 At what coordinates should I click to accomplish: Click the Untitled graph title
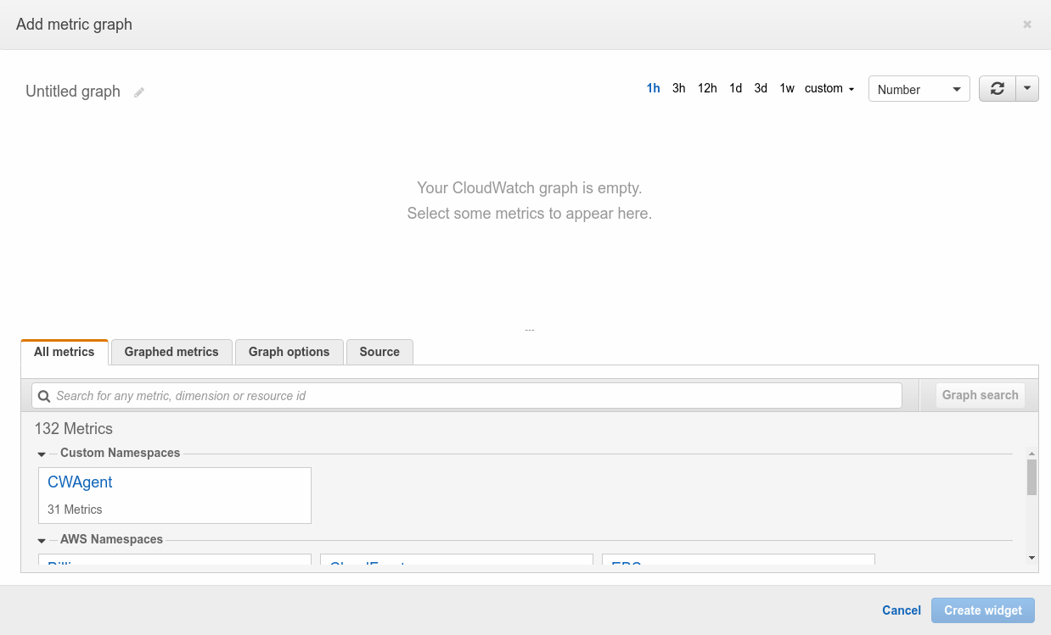(73, 92)
